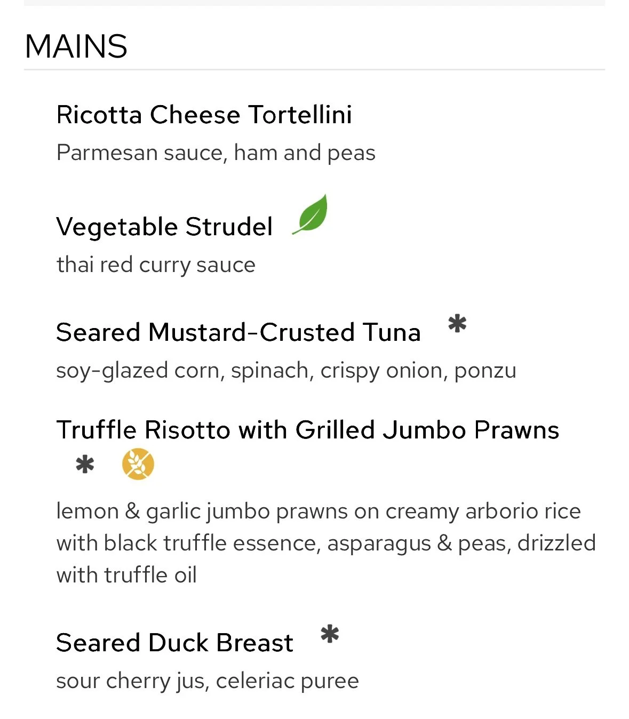
Task: Open the Vegetable Strudel dish
Action: (164, 227)
